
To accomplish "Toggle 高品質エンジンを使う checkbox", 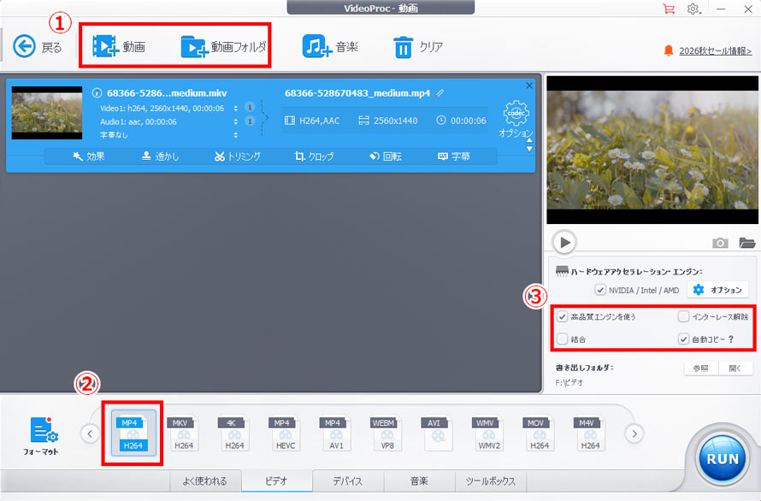I will point(562,316).
